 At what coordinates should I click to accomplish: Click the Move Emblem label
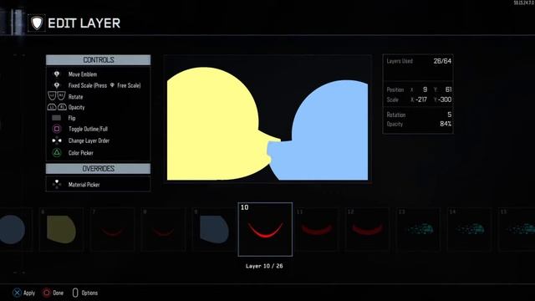[83, 74]
